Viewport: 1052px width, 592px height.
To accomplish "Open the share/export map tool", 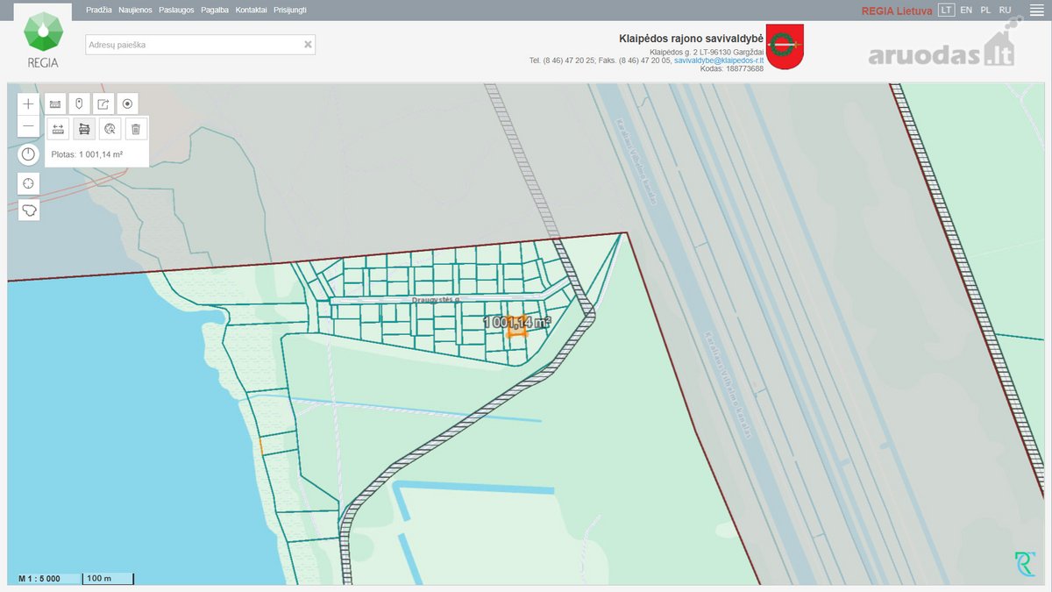I will tap(103, 103).
